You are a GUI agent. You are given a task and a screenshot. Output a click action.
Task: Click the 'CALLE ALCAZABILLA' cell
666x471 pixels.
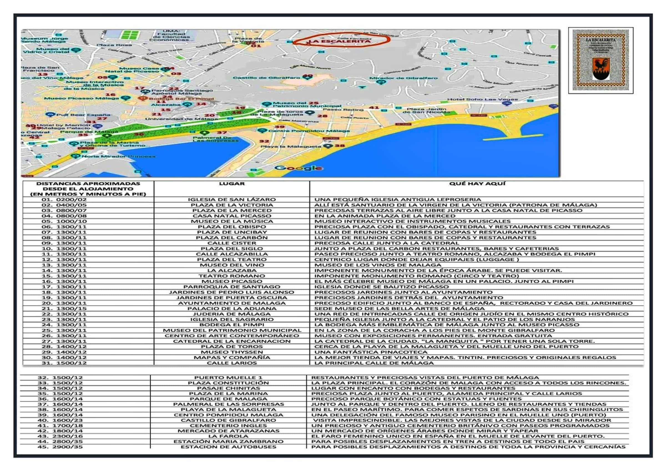pyautogui.click(x=232, y=254)
